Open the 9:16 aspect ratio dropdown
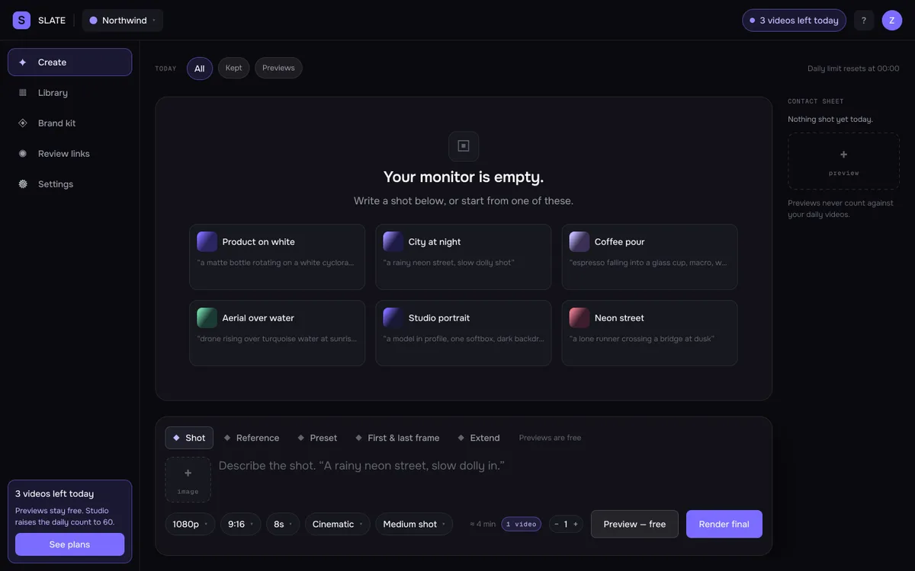 [241, 524]
